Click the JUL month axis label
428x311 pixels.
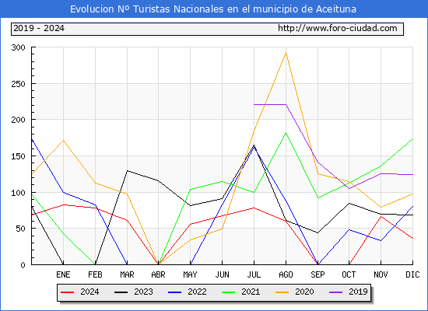pyautogui.click(x=254, y=274)
